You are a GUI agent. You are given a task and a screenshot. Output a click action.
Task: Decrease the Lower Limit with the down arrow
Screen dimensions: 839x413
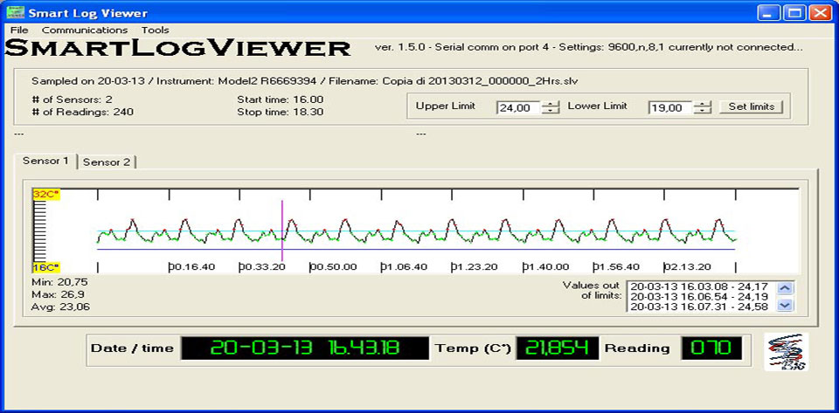pos(703,111)
